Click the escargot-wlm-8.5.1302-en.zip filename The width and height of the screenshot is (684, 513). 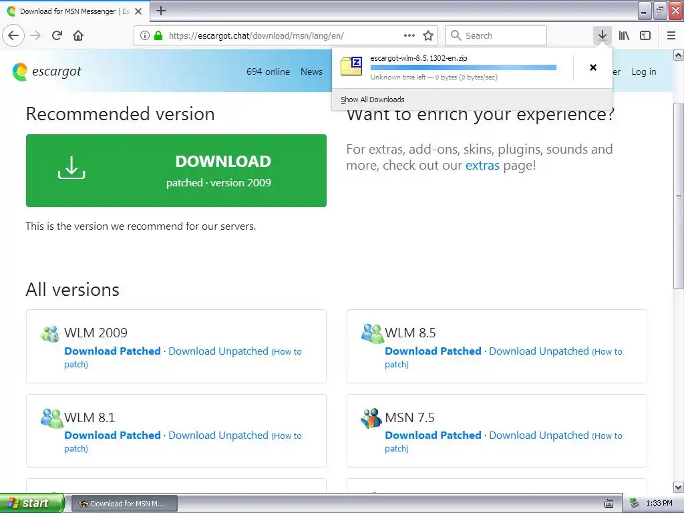419,58
